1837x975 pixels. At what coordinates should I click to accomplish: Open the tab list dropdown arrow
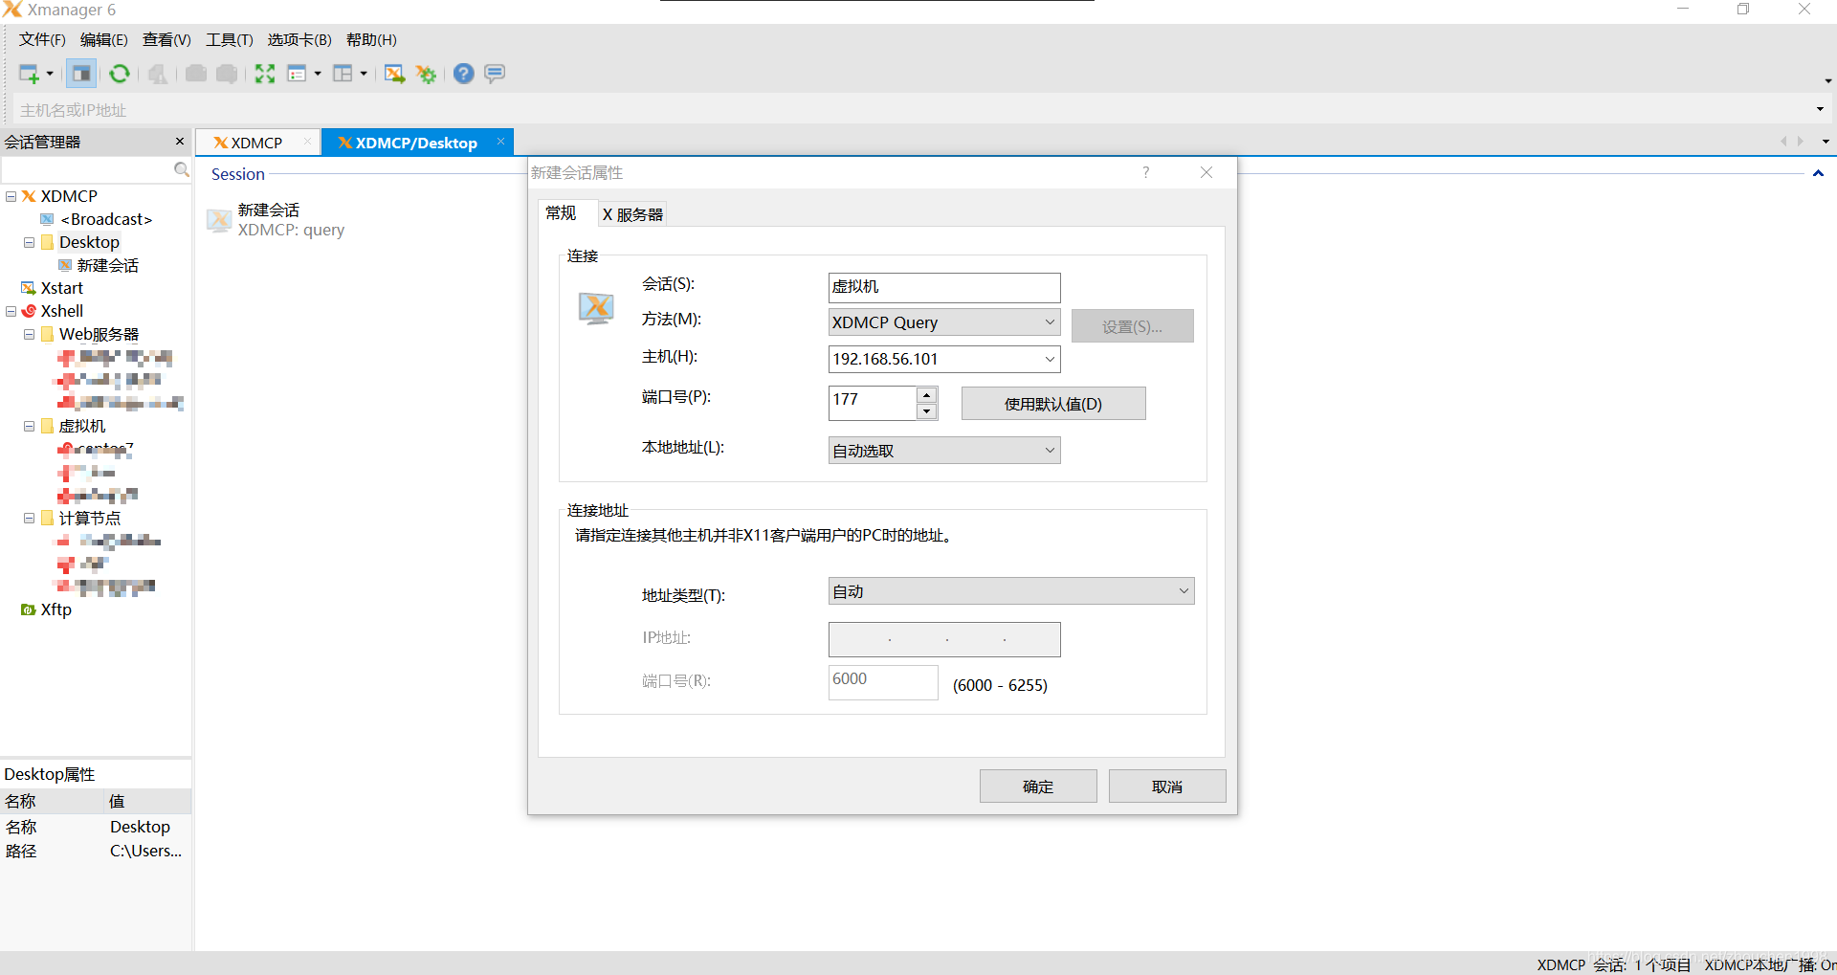[1826, 142]
